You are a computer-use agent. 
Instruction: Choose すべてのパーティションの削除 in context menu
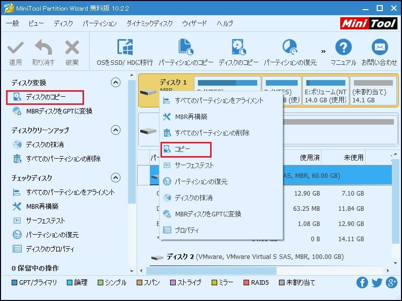coord(221,133)
